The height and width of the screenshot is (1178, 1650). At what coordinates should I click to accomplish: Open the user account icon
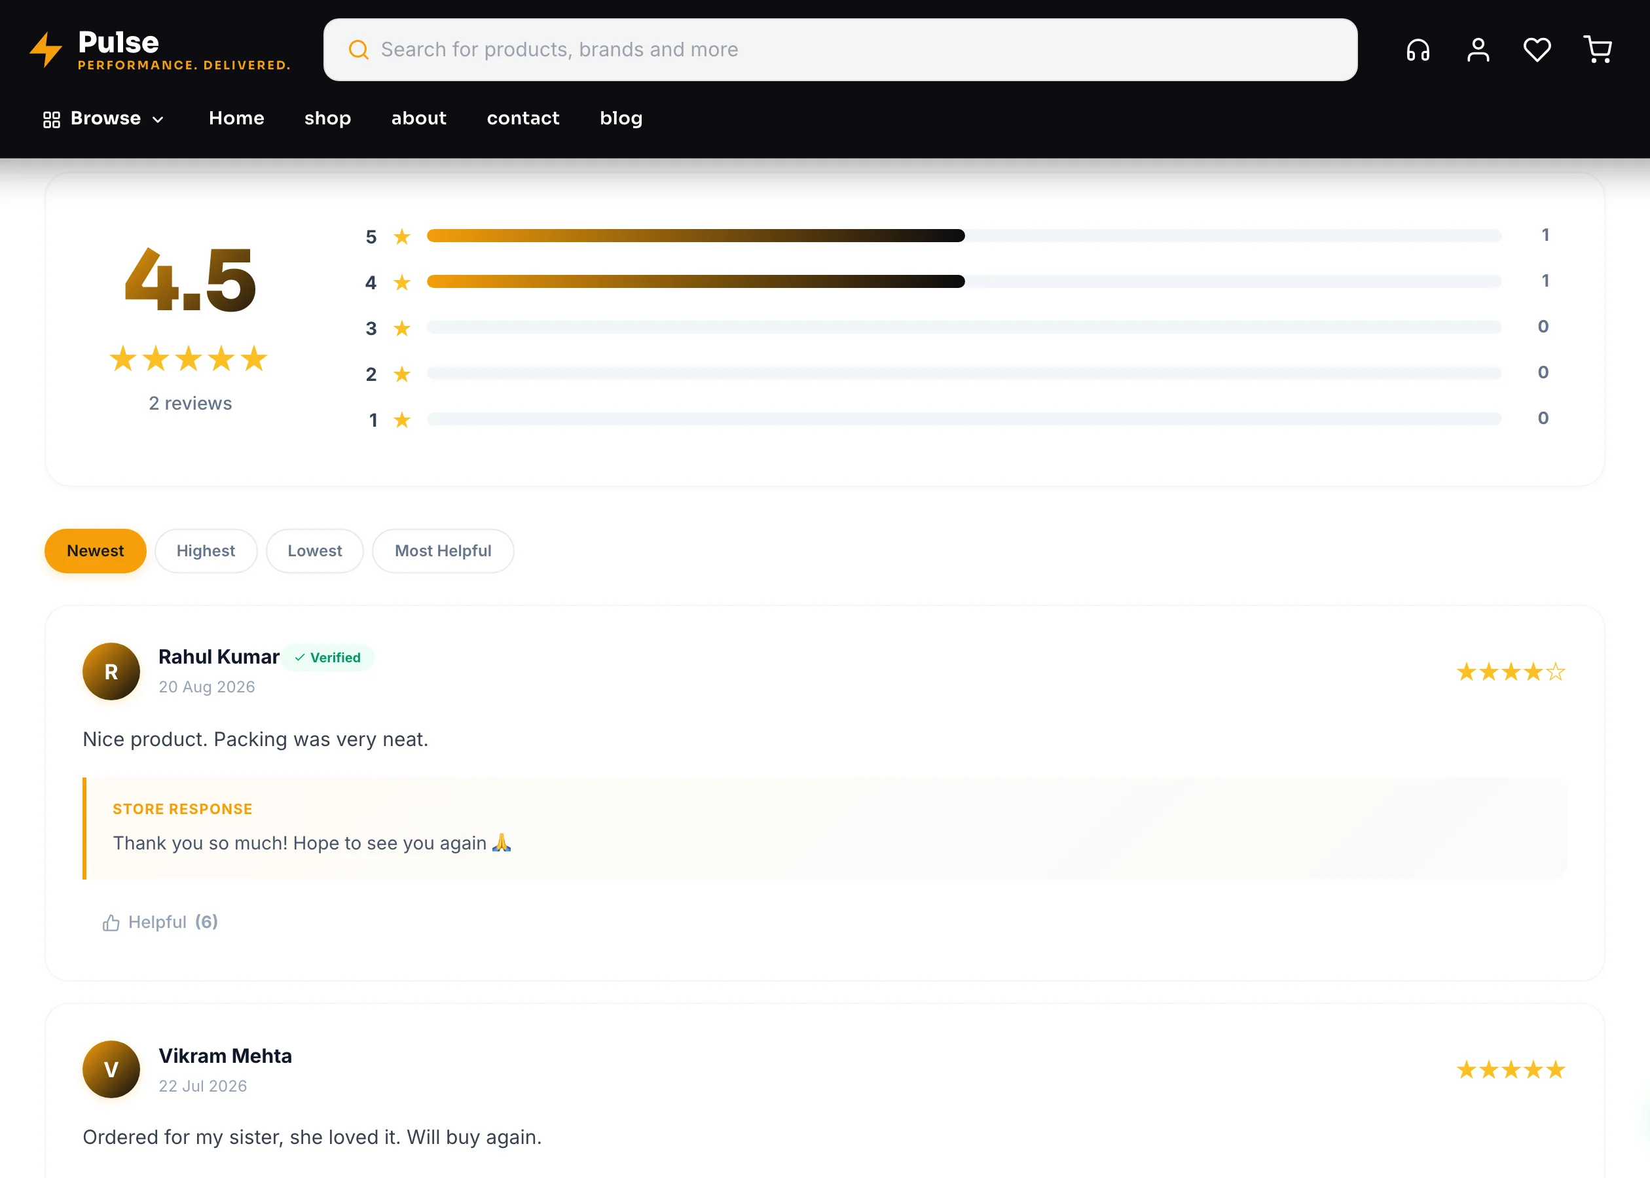[x=1478, y=49]
